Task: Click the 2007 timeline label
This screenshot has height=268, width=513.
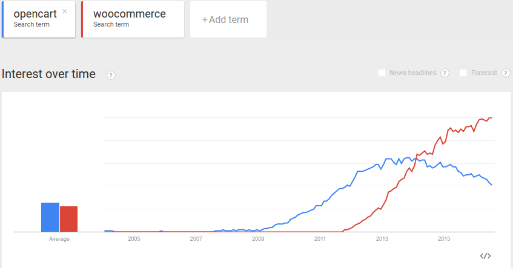Action: point(196,239)
